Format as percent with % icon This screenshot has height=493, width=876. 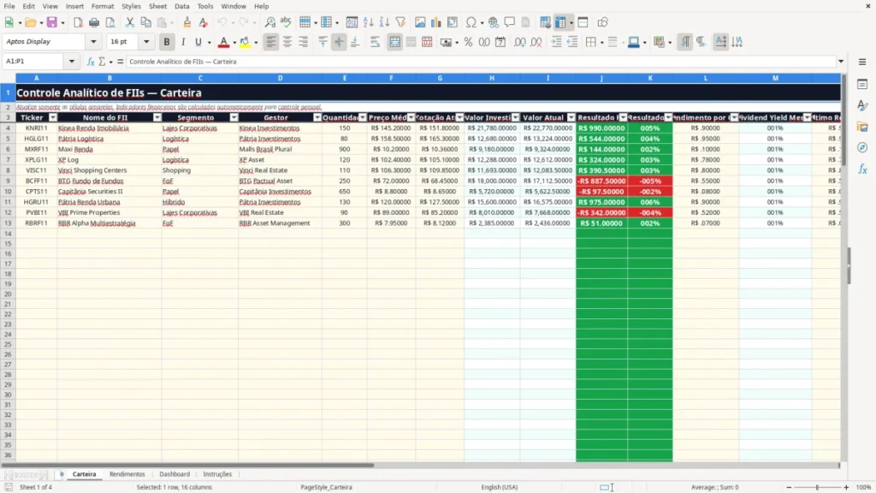click(468, 42)
